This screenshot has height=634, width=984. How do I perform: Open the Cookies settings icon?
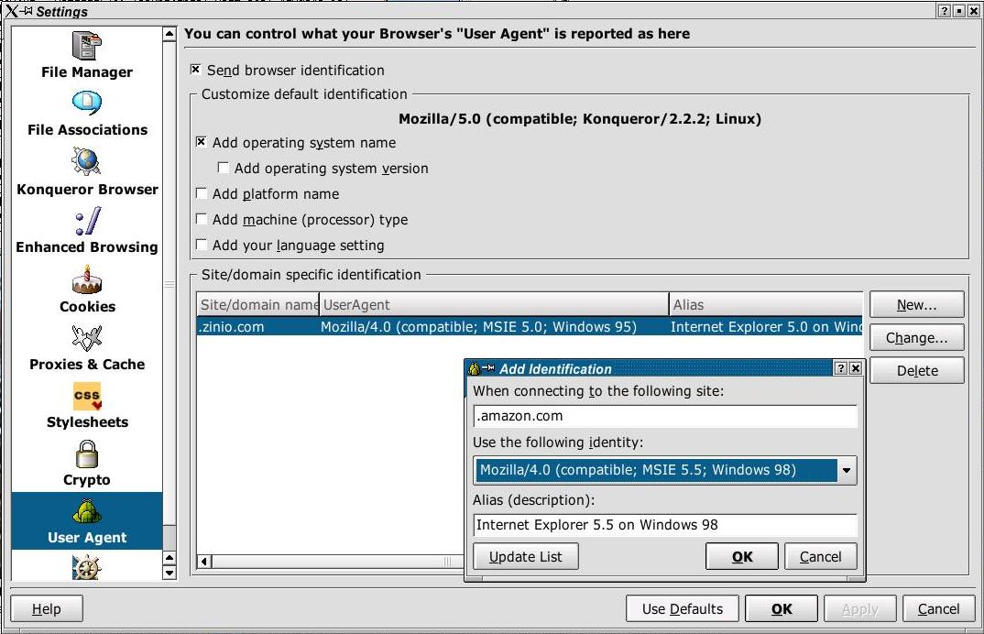(87, 280)
